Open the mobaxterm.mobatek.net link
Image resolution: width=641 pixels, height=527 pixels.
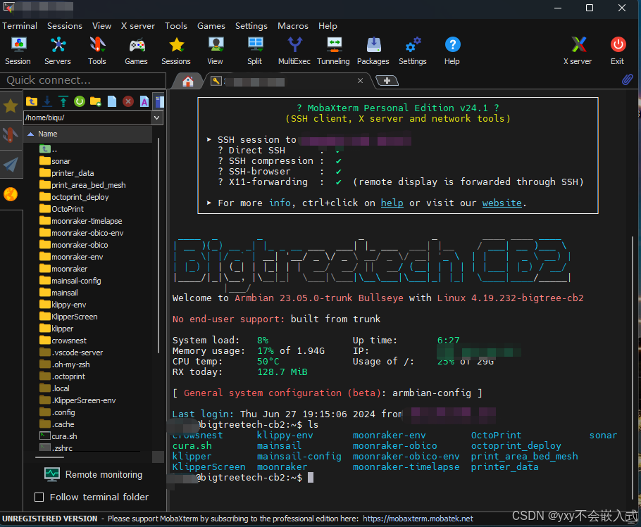click(x=418, y=519)
